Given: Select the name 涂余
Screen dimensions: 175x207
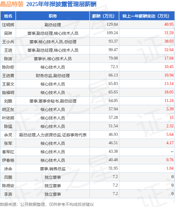Looking at the screenshot, I should point(8,168).
